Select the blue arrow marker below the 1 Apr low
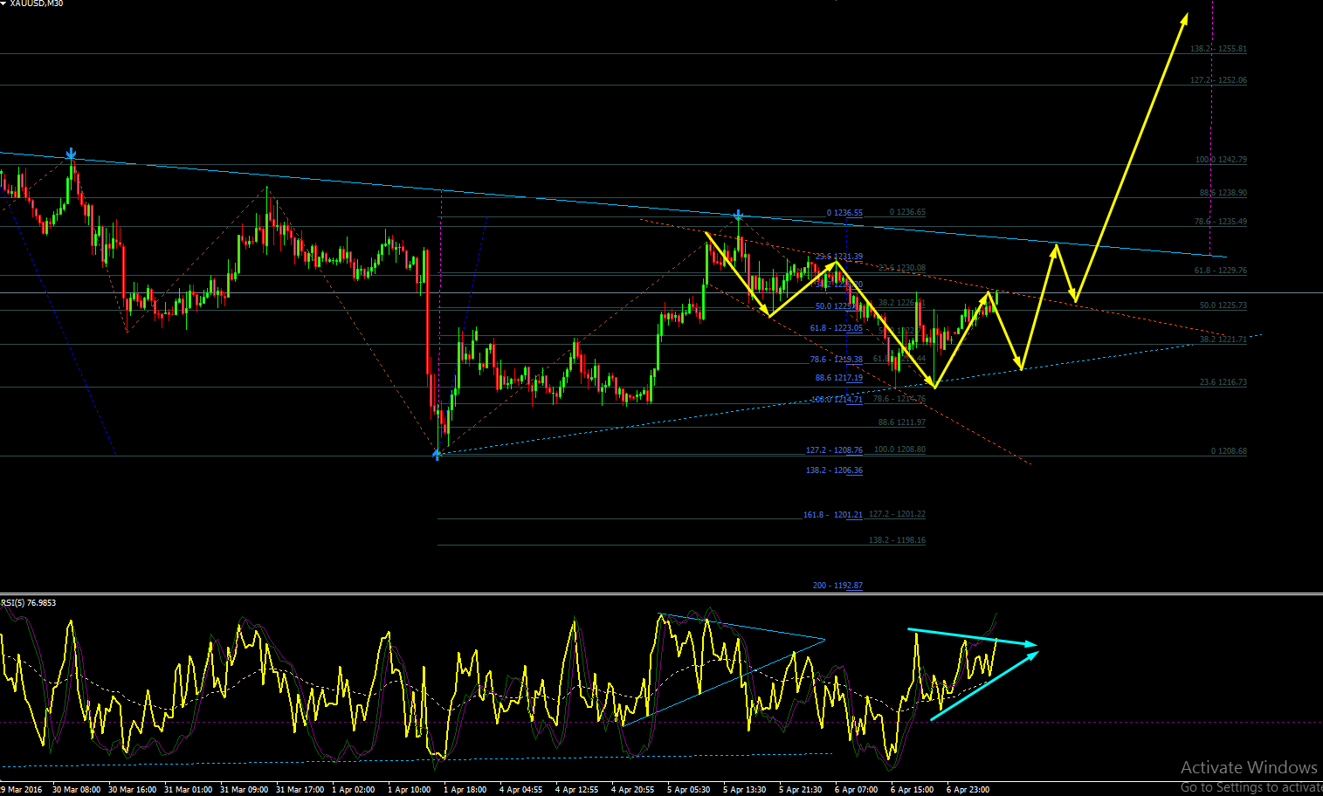Screen dimensions: 1323x796 pyautogui.click(x=437, y=453)
